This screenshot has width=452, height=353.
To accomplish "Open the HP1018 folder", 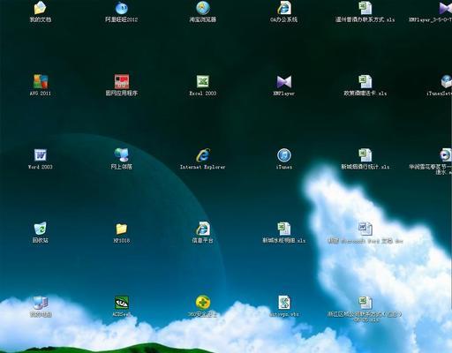I will 122,229.
